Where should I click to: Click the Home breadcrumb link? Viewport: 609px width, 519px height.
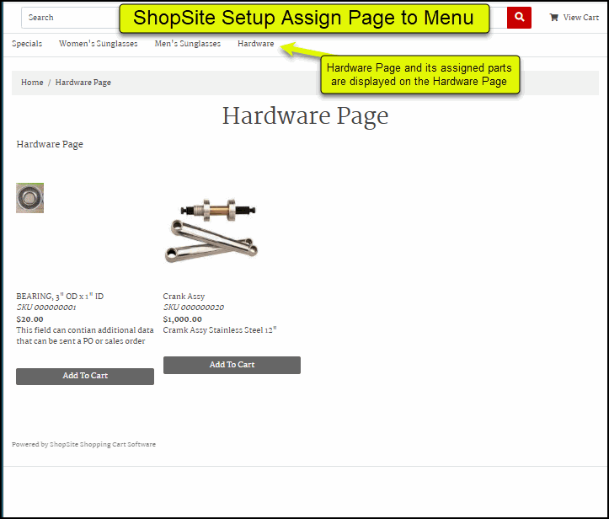[x=32, y=83]
